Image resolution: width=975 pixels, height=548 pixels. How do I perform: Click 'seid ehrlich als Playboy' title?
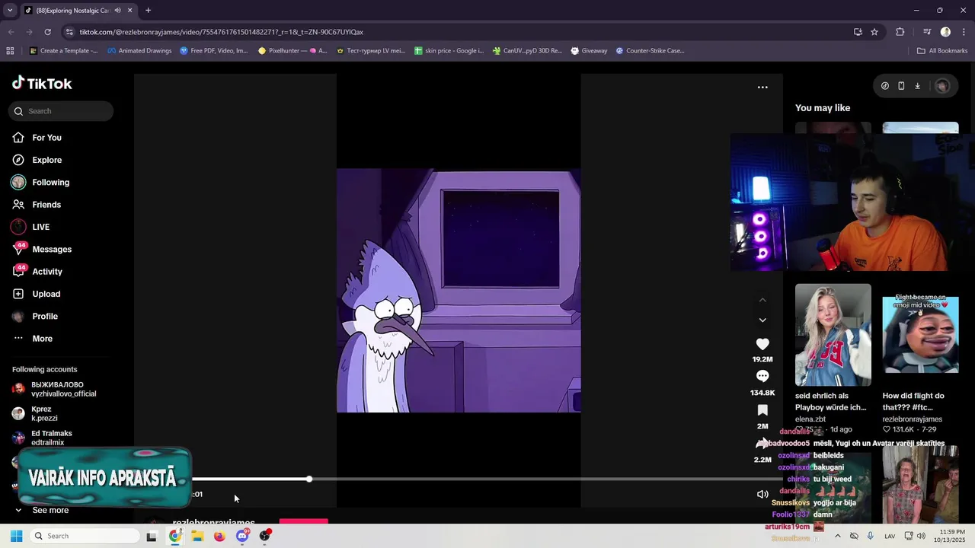click(x=831, y=401)
